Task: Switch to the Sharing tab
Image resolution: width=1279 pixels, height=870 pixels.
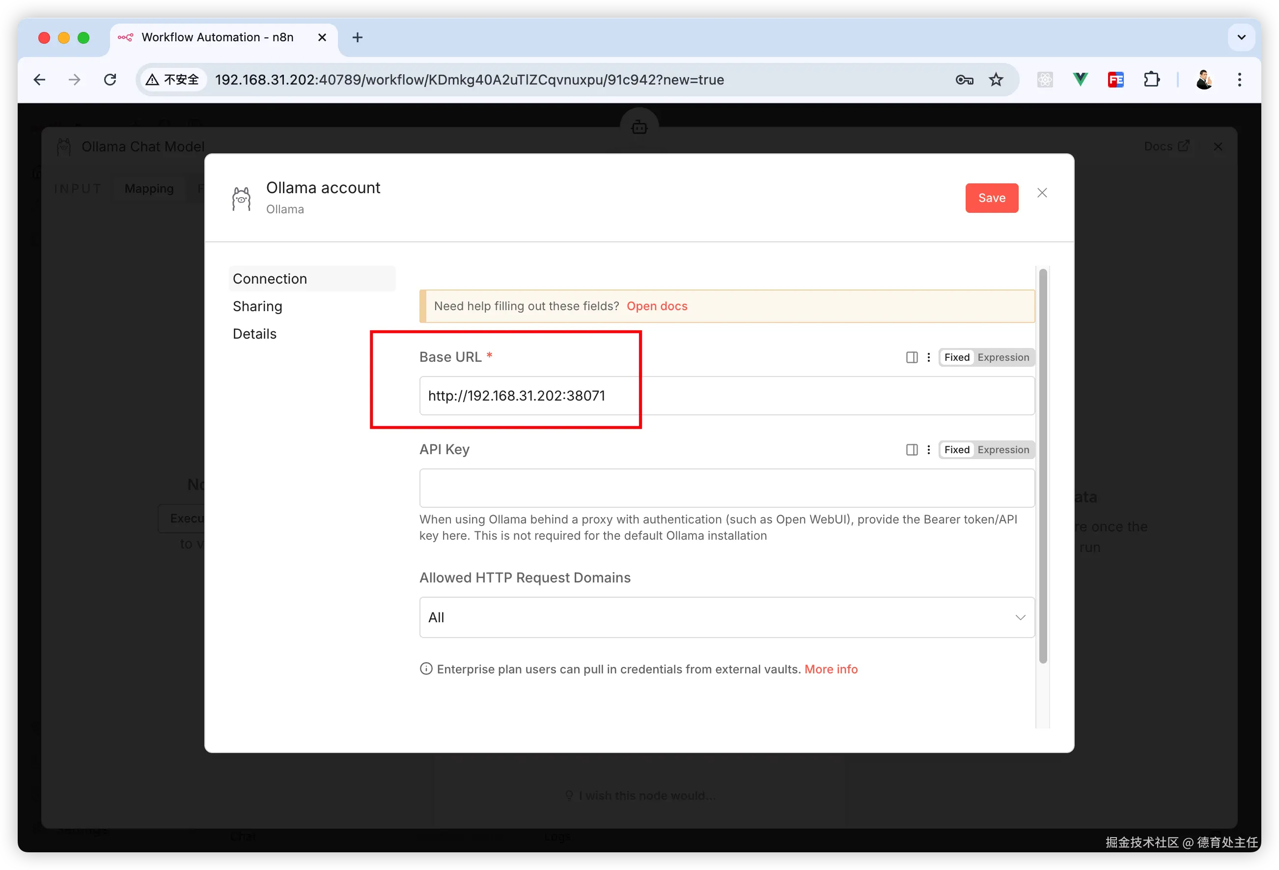Action: click(257, 306)
